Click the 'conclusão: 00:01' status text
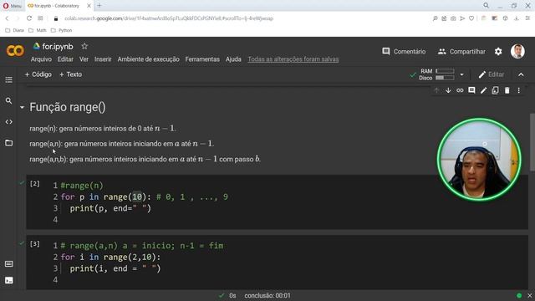535x301 pixels. click(x=267, y=295)
